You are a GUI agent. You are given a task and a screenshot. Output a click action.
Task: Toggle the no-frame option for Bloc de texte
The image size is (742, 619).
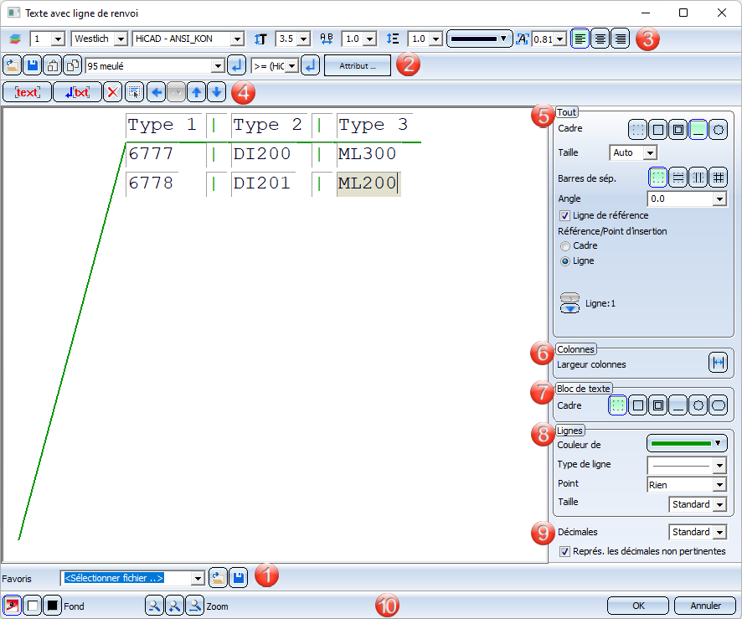coord(617,405)
